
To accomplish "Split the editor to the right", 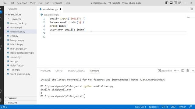I will [191, 9].
